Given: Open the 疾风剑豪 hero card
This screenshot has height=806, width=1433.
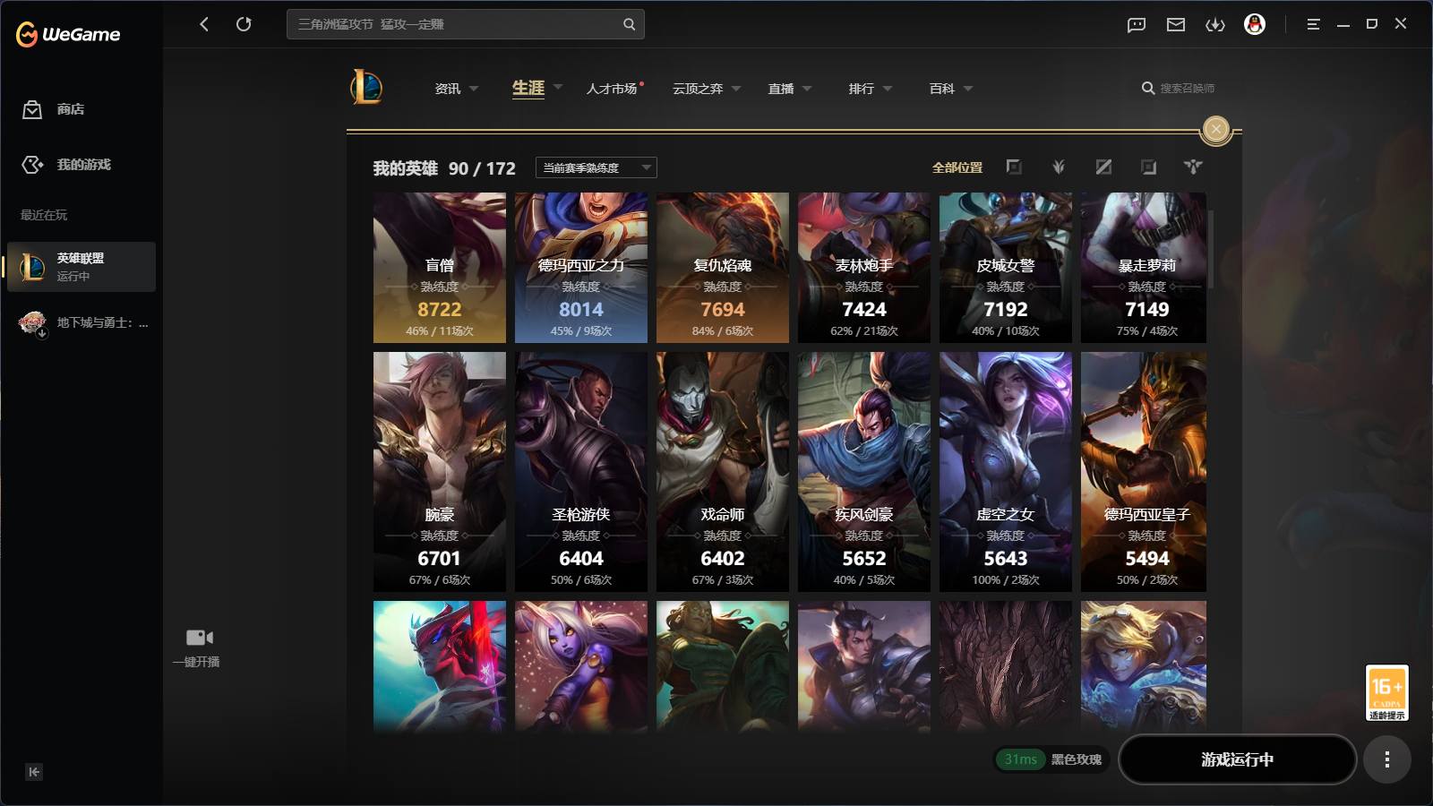Looking at the screenshot, I should pyautogui.click(x=864, y=472).
